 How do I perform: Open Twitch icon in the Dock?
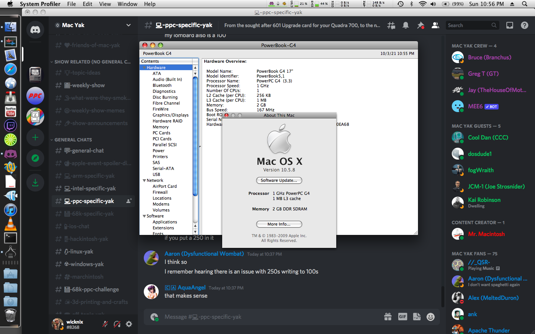point(10,125)
